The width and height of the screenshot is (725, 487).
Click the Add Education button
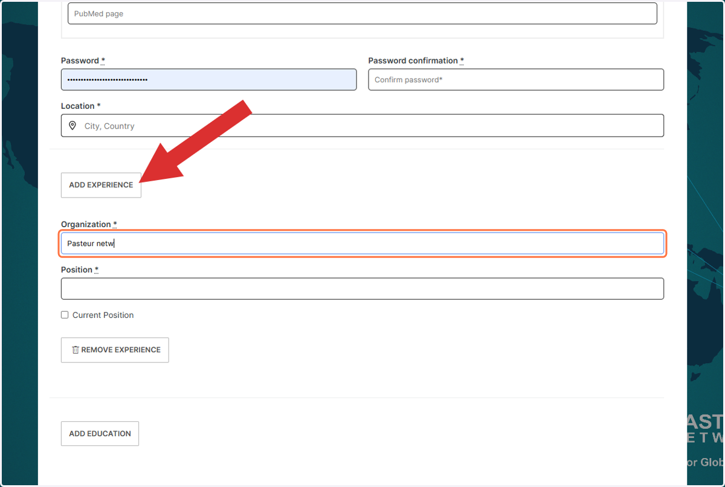tap(100, 433)
